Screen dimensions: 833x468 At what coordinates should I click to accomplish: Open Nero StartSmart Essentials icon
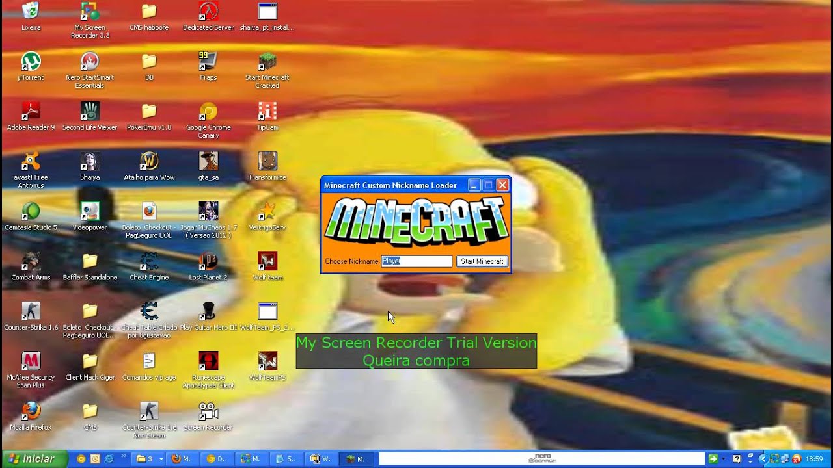pyautogui.click(x=90, y=70)
